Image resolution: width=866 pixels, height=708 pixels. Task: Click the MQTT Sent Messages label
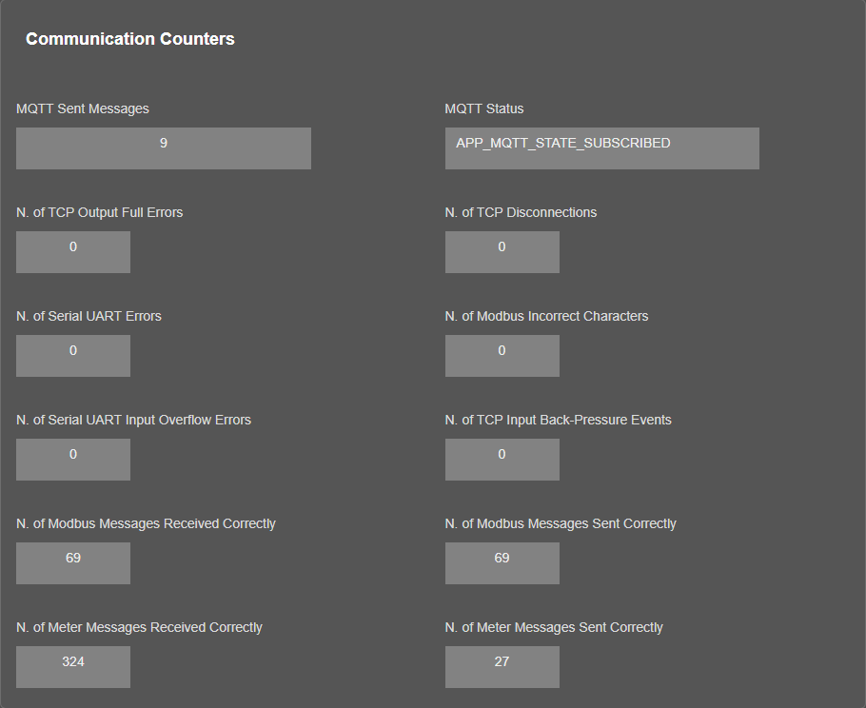coord(83,108)
